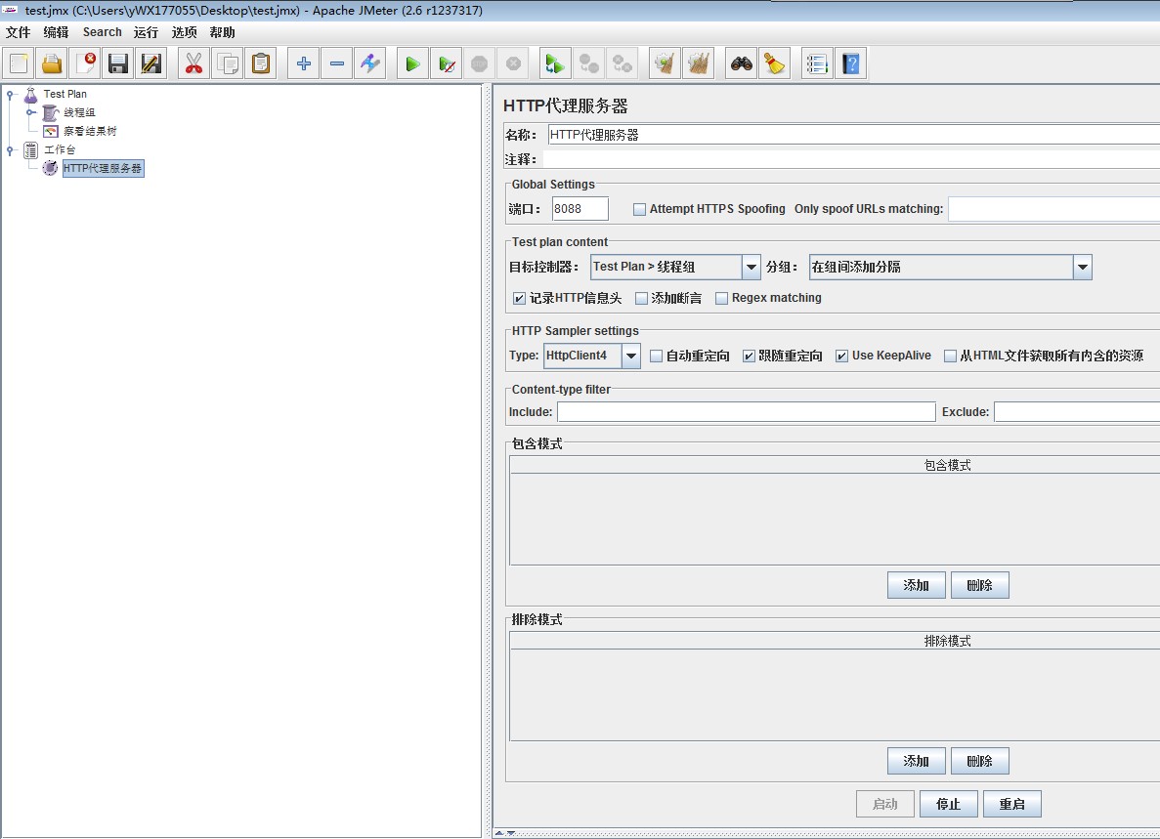The width and height of the screenshot is (1160, 839).
Task: Click 添加 under 排除模式 table
Action: pos(916,761)
